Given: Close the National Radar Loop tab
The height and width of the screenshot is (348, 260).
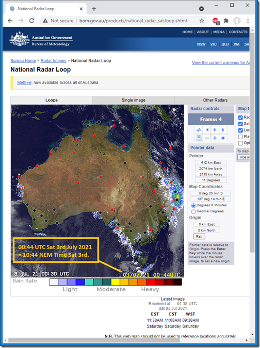Looking at the screenshot, I should point(81,9).
